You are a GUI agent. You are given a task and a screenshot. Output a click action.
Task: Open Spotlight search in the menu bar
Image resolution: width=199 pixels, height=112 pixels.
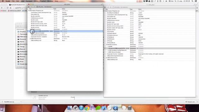pyautogui.click(x=192, y=1)
